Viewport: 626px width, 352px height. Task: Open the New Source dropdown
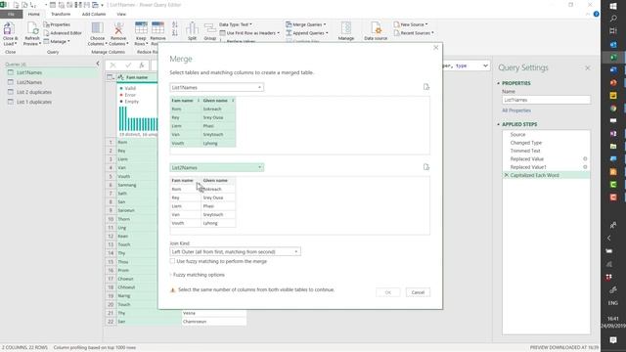pos(411,24)
